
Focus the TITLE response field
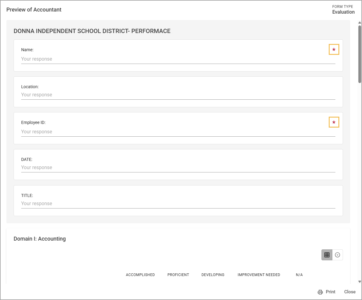click(x=178, y=204)
